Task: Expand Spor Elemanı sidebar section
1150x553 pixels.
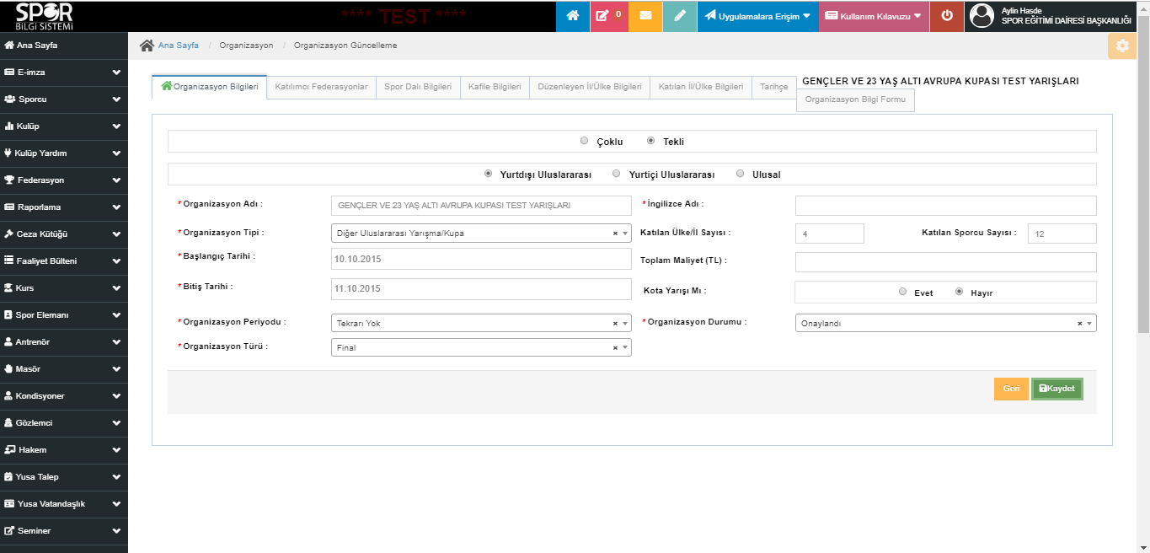Action: (64, 315)
